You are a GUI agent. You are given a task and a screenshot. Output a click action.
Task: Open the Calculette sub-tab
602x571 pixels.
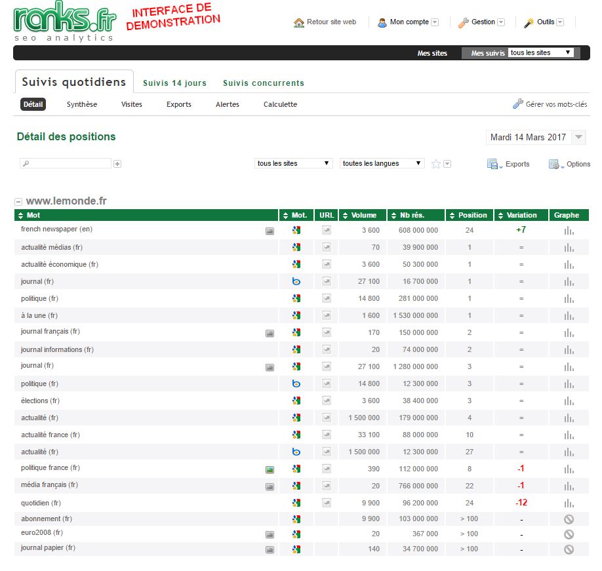click(x=280, y=104)
